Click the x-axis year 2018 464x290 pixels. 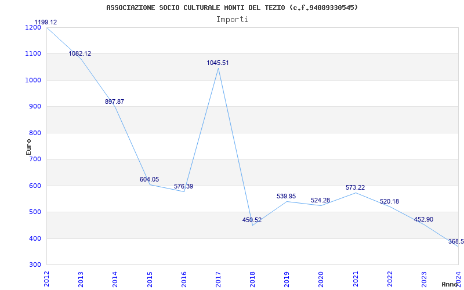pyautogui.click(x=252, y=279)
